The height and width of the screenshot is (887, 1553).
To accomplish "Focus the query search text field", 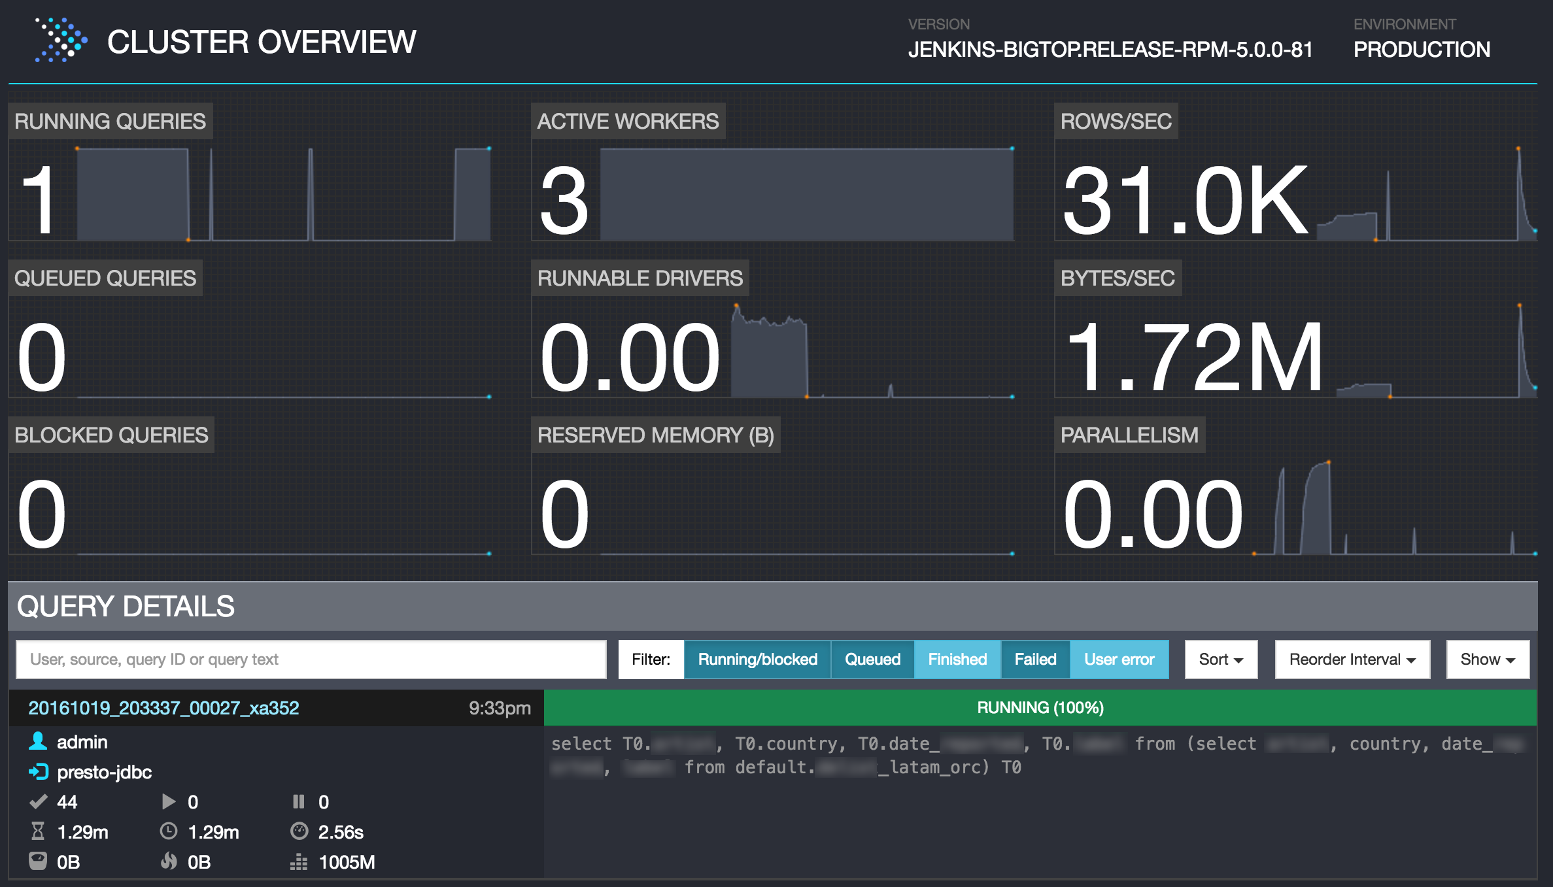I will [x=311, y=660].
